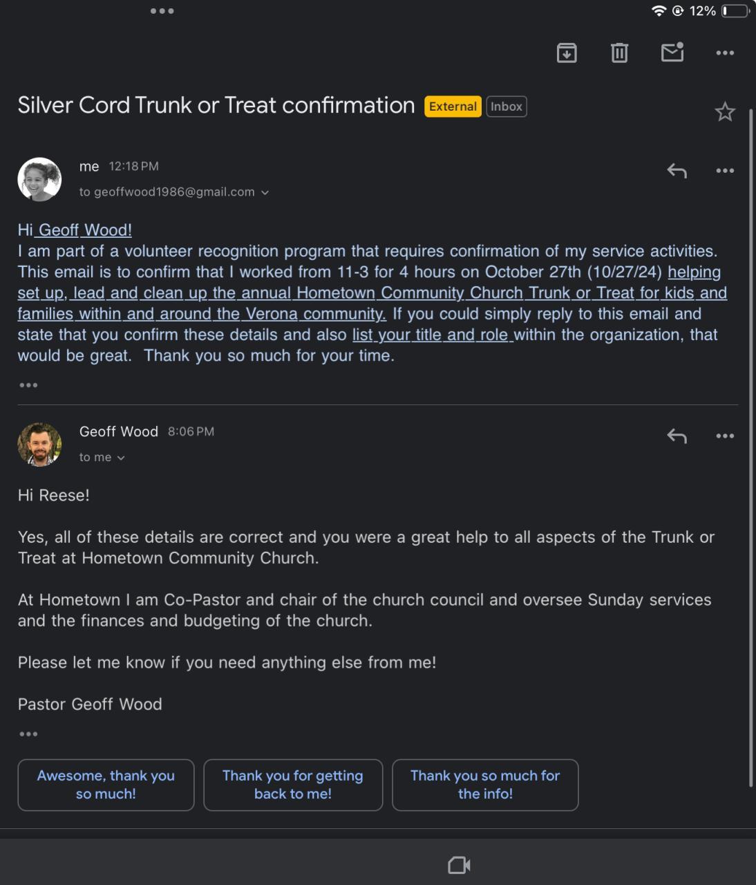Expand the 'to me' recipient details

click(x=121, y=458)
